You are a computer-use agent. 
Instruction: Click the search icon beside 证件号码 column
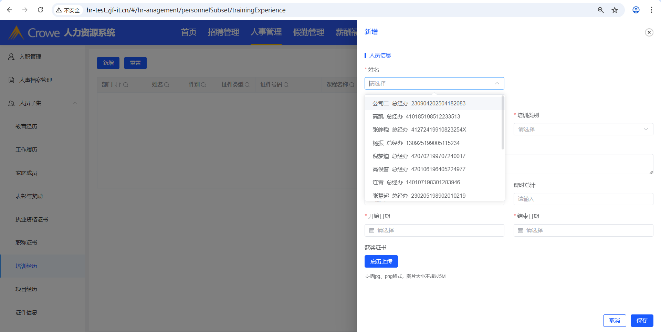click(286, 85)
